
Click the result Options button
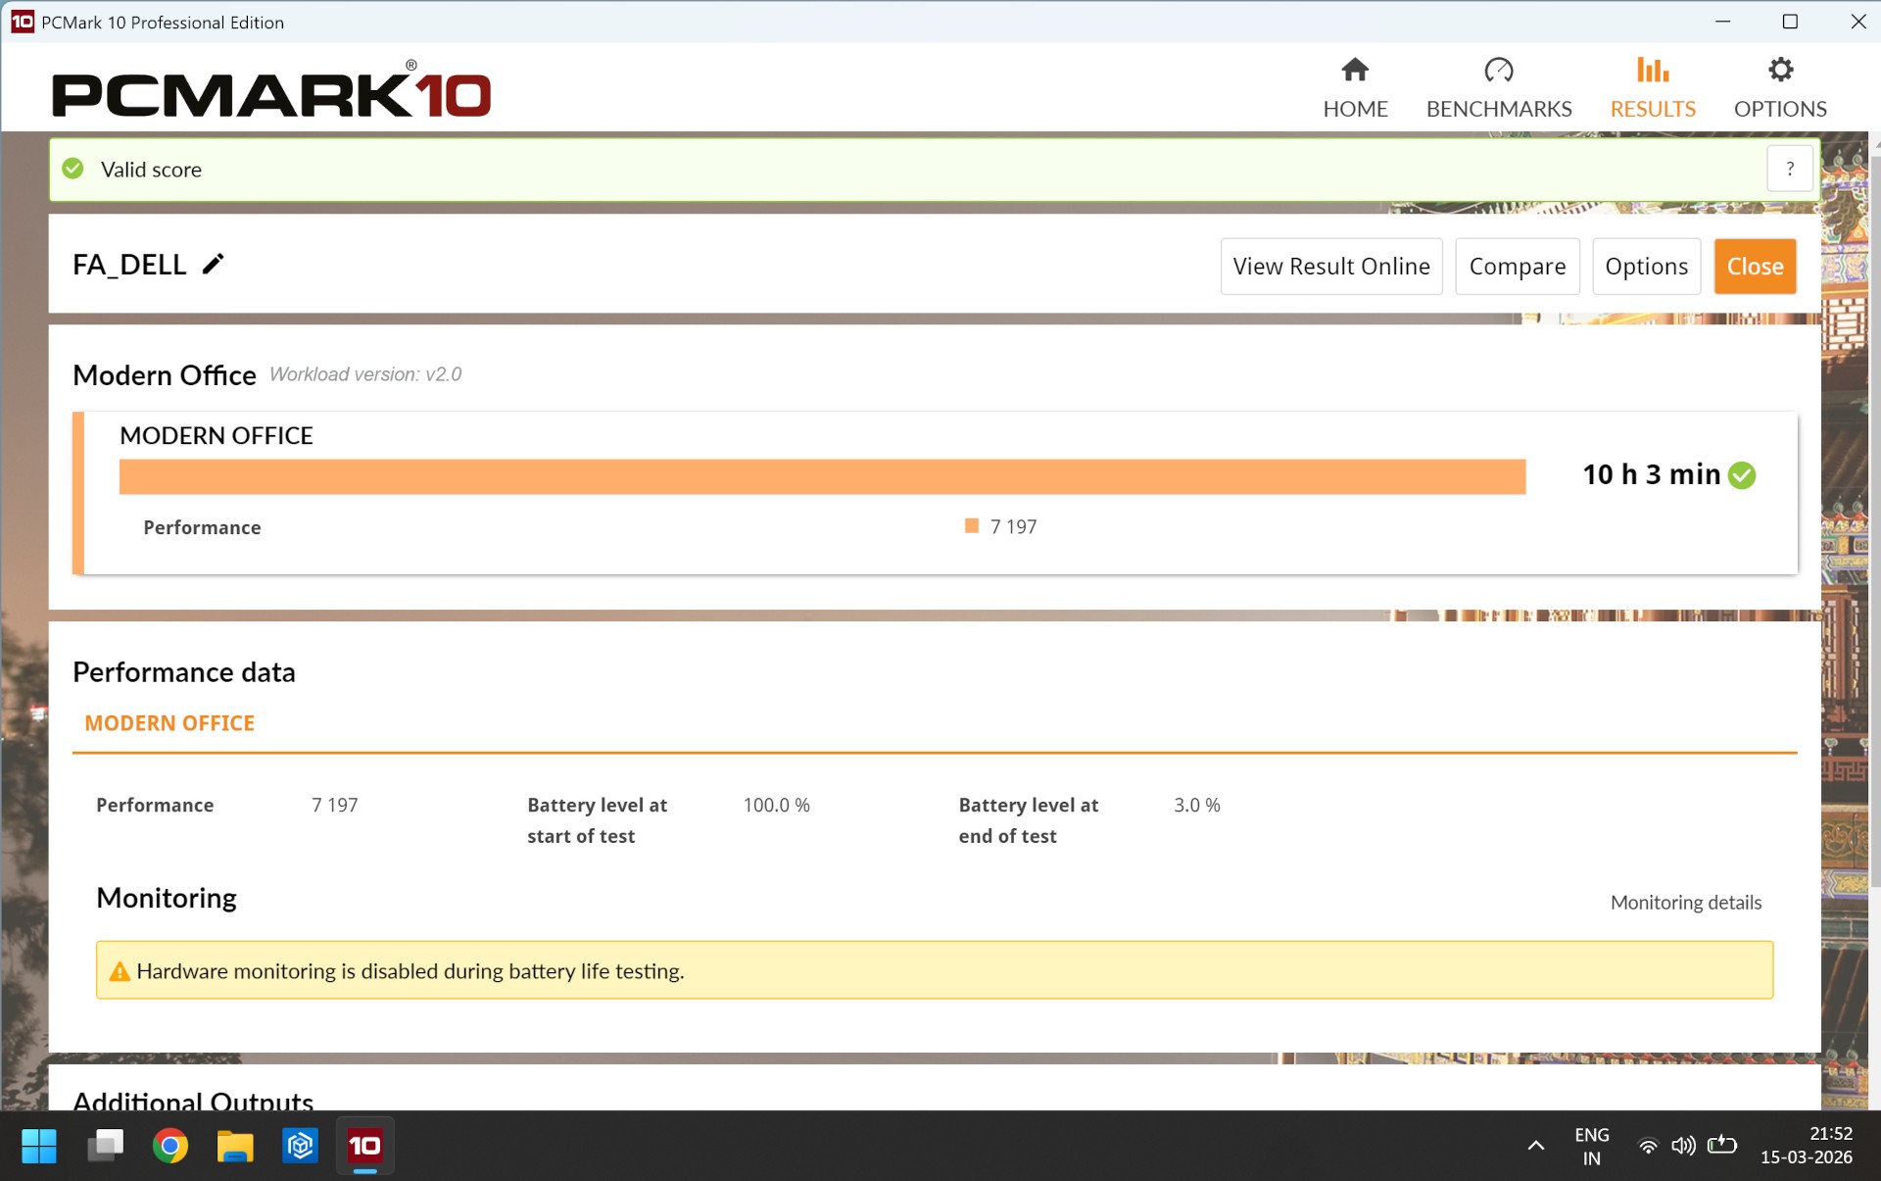coord(1646,266)
